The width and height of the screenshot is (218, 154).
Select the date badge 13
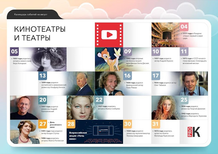click(43, 76)
